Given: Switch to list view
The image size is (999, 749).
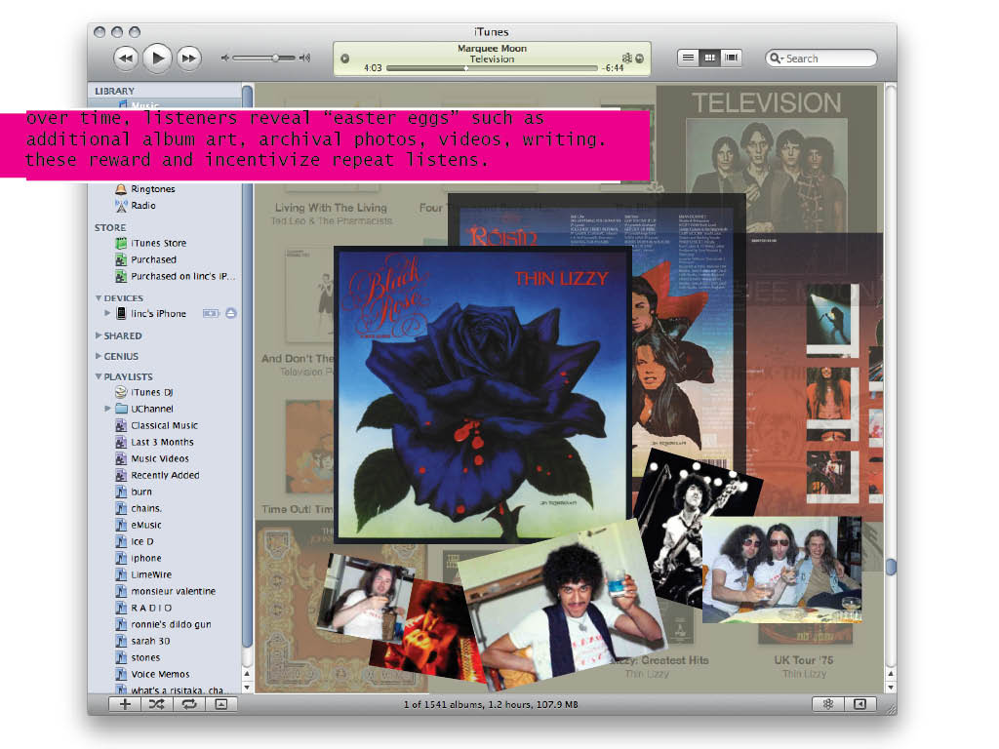Looking at the screenshot, I should click(688, 58).
